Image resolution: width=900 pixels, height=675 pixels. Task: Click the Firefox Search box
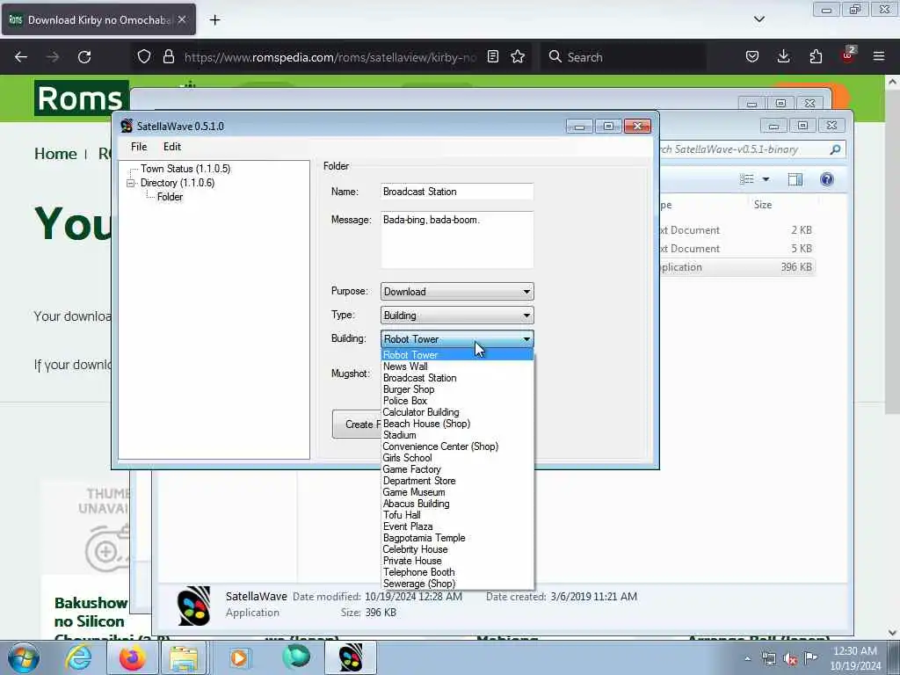click(623, 57)
